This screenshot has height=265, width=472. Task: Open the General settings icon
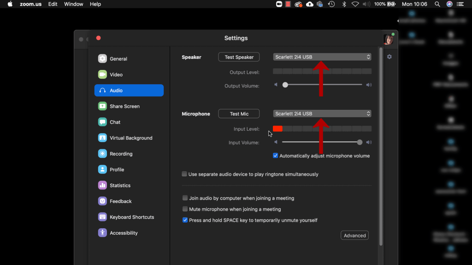click(102, 59)
